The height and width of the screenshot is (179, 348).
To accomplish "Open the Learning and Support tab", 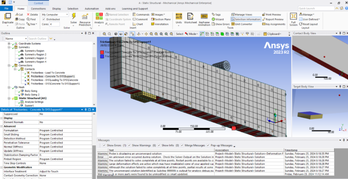I will [x=135, y=9].
